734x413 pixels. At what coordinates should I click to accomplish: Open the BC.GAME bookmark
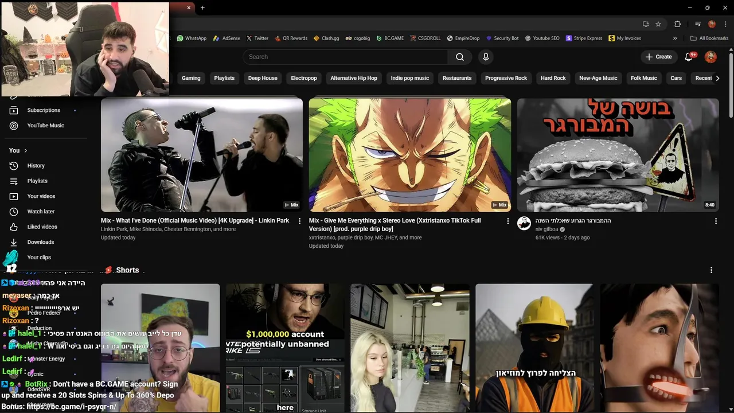[x=389, y=38]
